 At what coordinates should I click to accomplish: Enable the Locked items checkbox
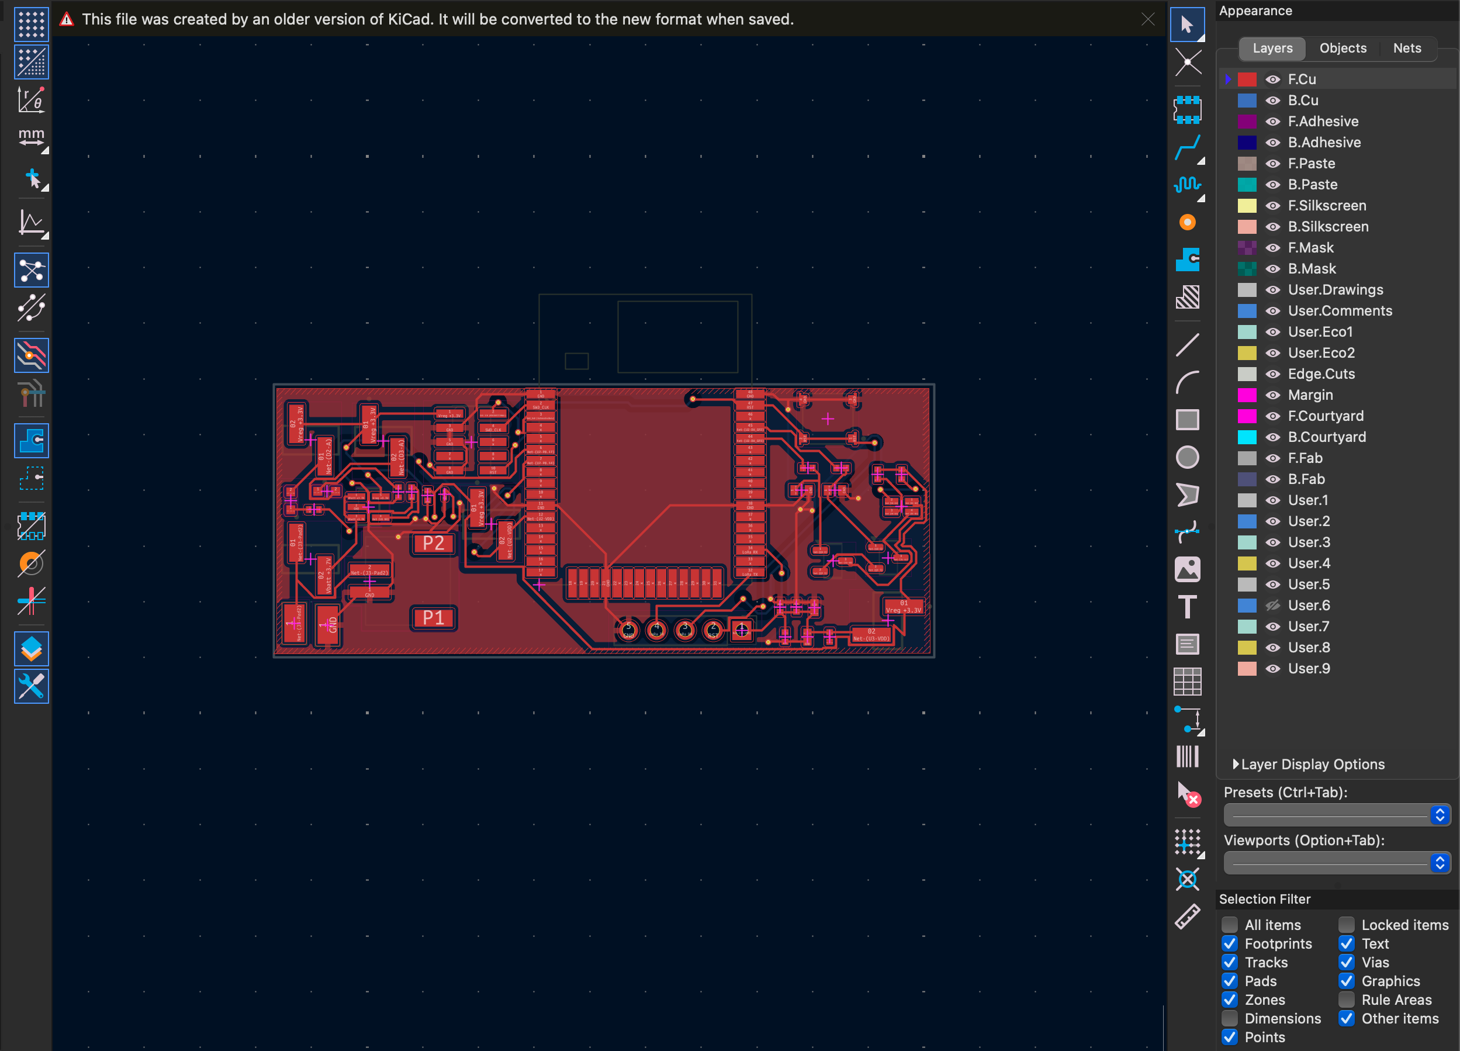1347,925
